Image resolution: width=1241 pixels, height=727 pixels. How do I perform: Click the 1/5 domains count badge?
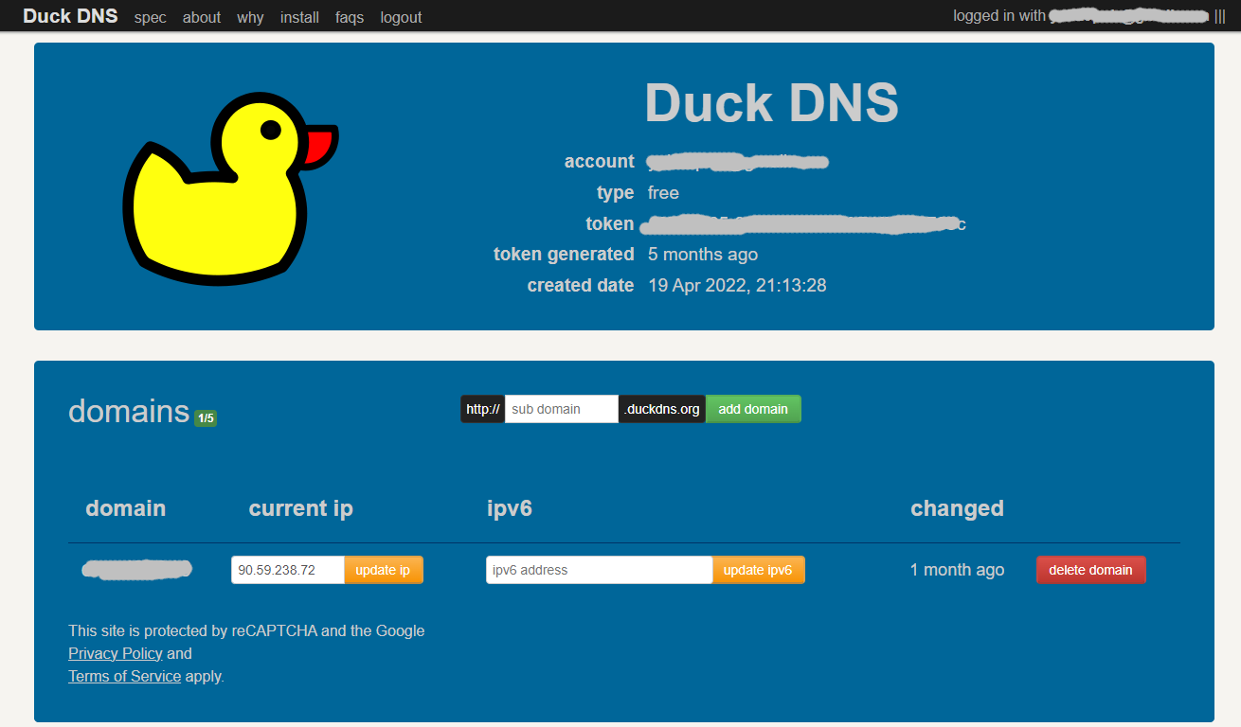click(206, 418)
